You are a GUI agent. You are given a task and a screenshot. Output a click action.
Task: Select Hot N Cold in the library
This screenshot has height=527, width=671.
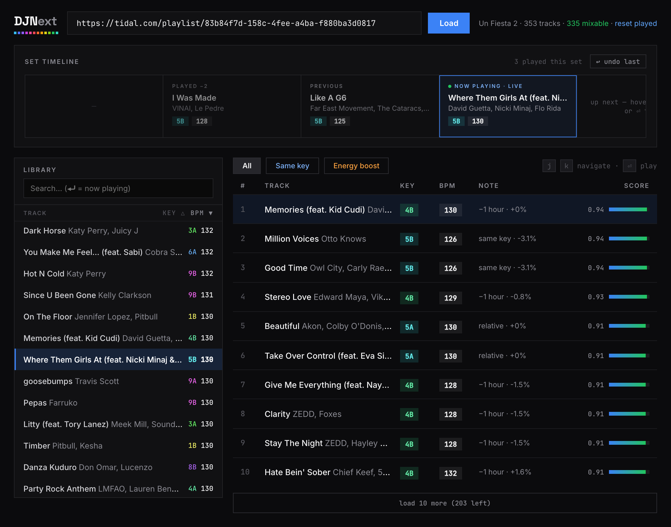118,274
